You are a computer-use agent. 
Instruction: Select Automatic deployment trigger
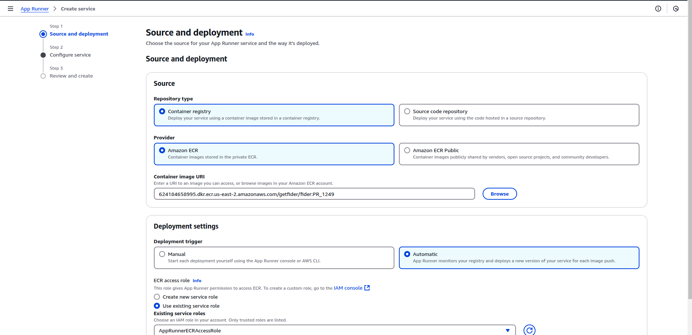pyautogui.click(x=407, y=254)
